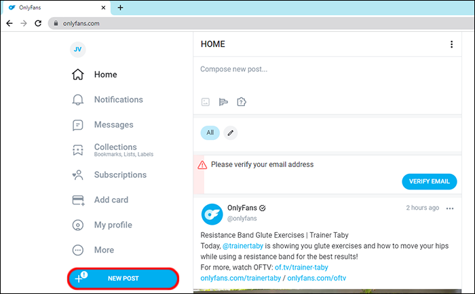Open the of.tv/trainer-taby link
This screenshot has width=475, height=294.
301,268
